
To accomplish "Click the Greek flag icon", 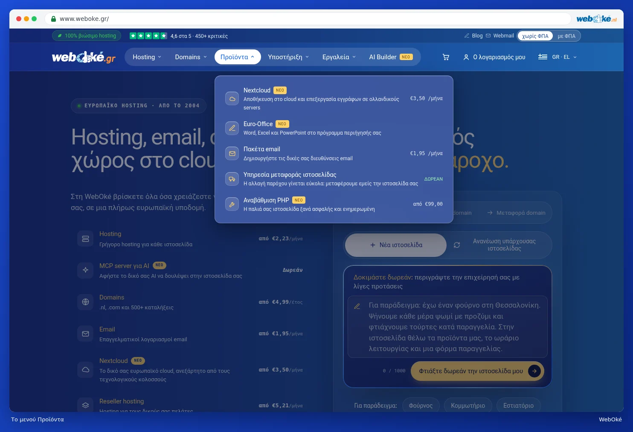I will coord(543,57).
